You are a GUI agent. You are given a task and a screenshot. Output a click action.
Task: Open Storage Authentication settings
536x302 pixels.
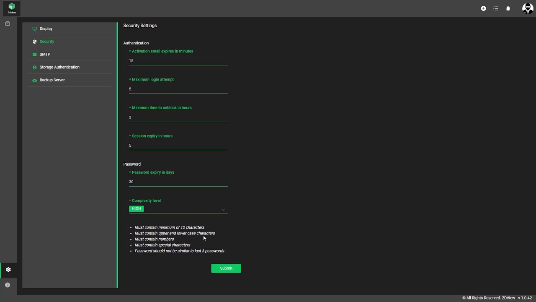click(70, 67)
